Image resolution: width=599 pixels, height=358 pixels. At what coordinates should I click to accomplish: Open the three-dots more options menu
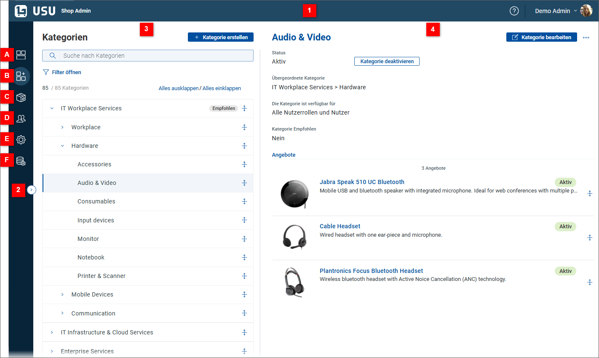click(586, 37)
